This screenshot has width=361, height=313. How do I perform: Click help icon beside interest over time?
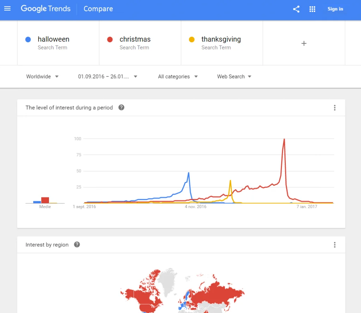(x=121, y=108)
